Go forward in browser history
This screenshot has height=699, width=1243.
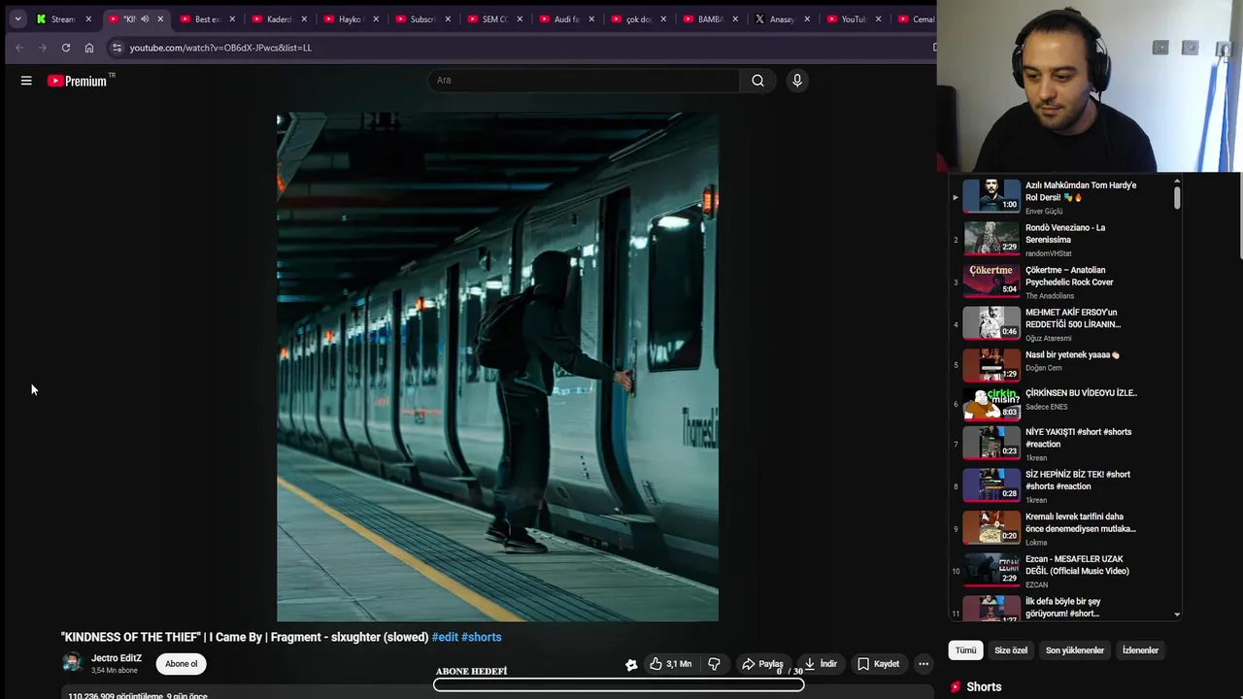pos(42,48)
